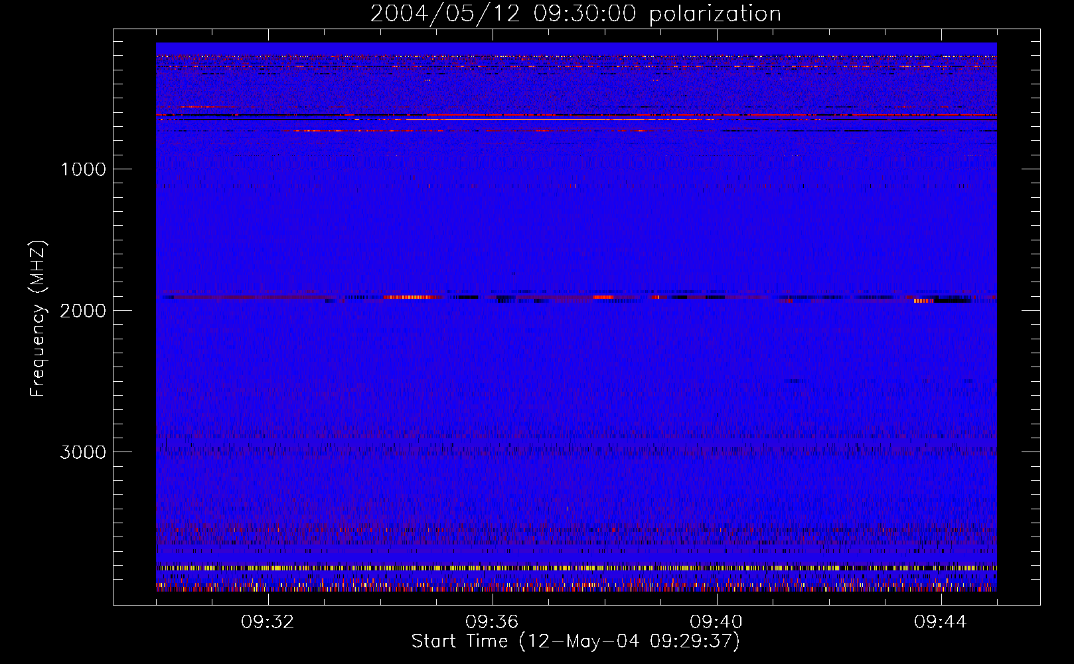The height and width of the screenshot is (664, 1074).
Task: Click the "Start Time (12-May-04 09:29:37)" axis label
Action: tap(575, 641)
